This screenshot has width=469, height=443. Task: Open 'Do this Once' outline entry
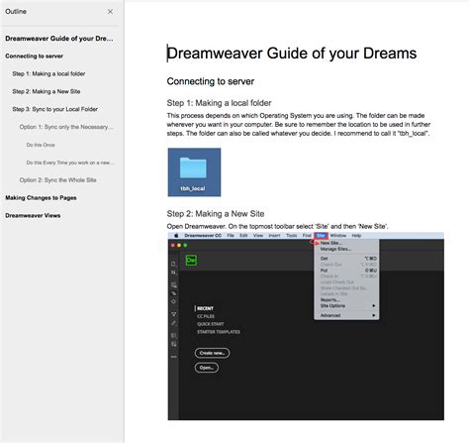(x=41, y=145)
